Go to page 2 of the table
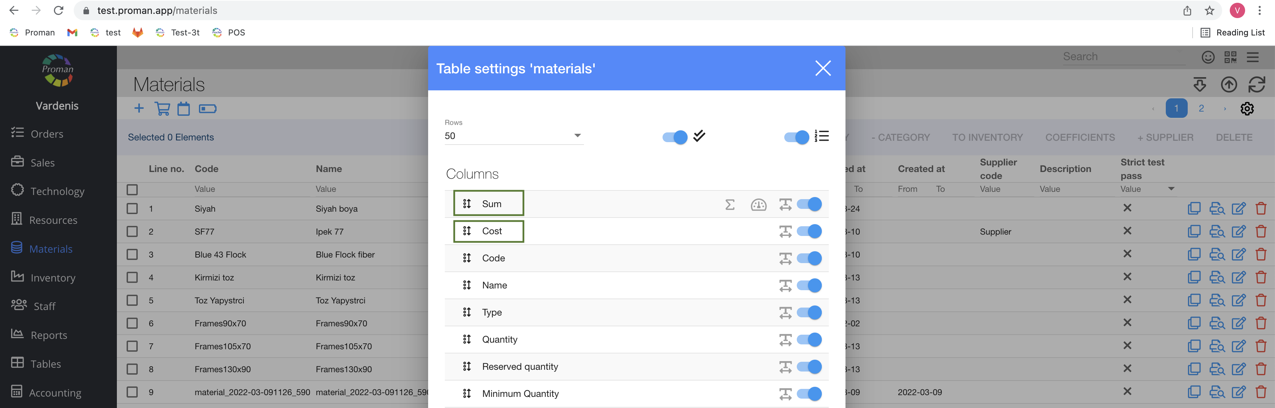1275x408 pixels. pos(1201,108)
